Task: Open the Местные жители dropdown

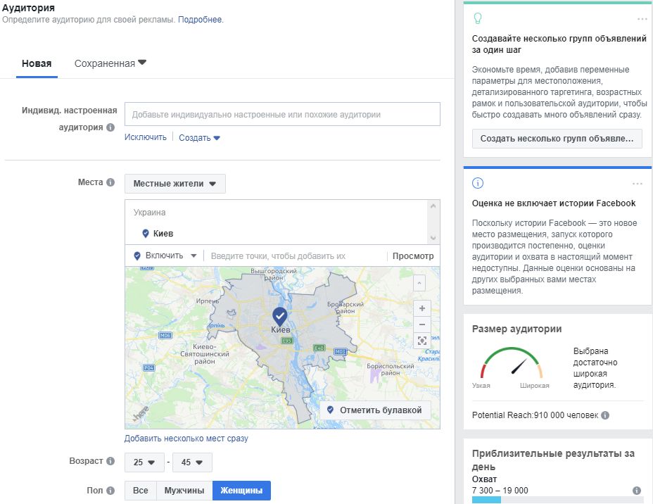Action: (174, 183)
